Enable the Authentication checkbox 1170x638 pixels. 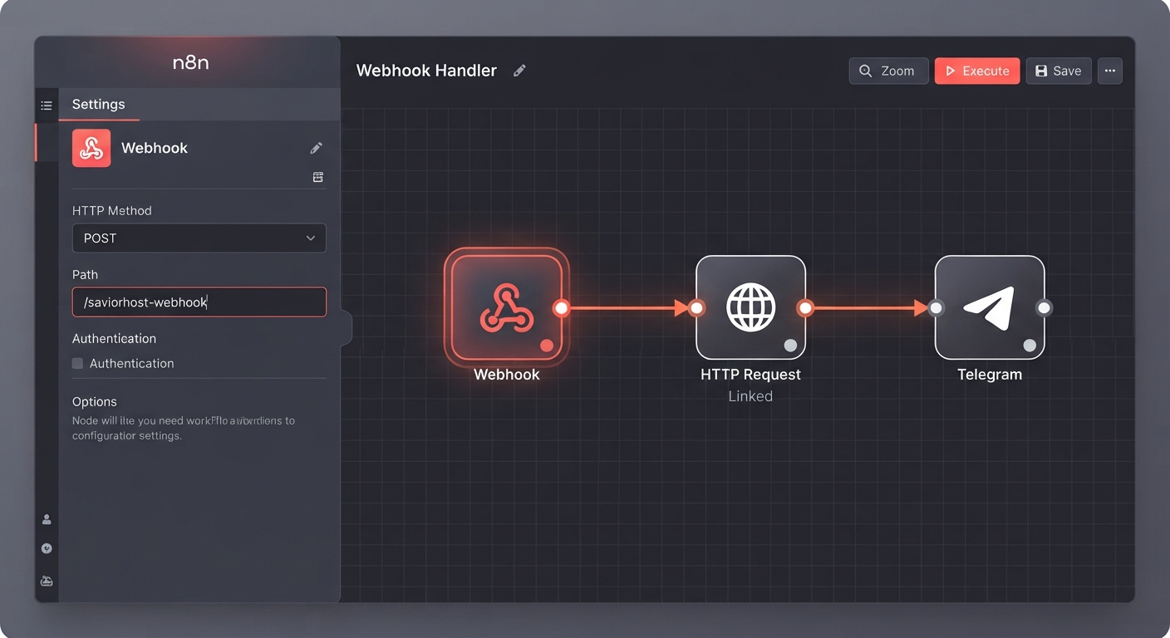(x=77, y=363)
